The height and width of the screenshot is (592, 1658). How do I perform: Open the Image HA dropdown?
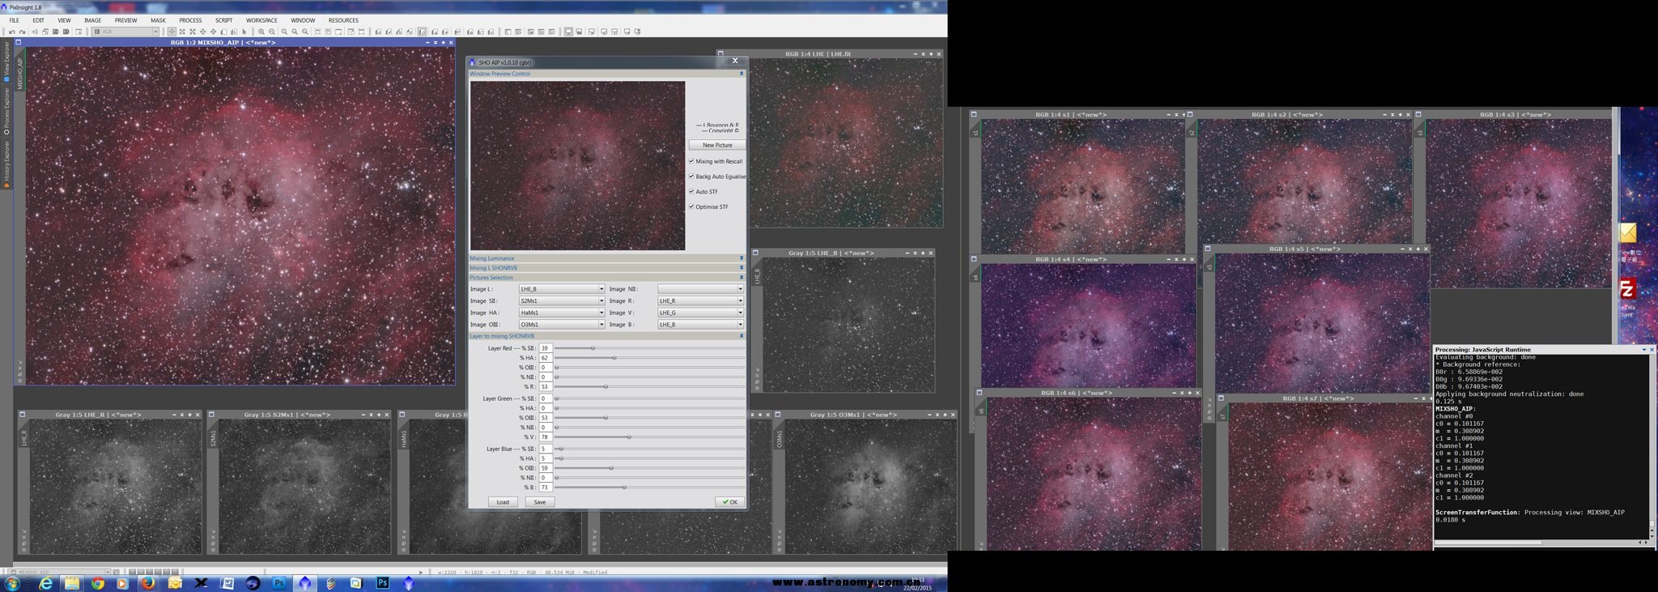pos(562,313)
